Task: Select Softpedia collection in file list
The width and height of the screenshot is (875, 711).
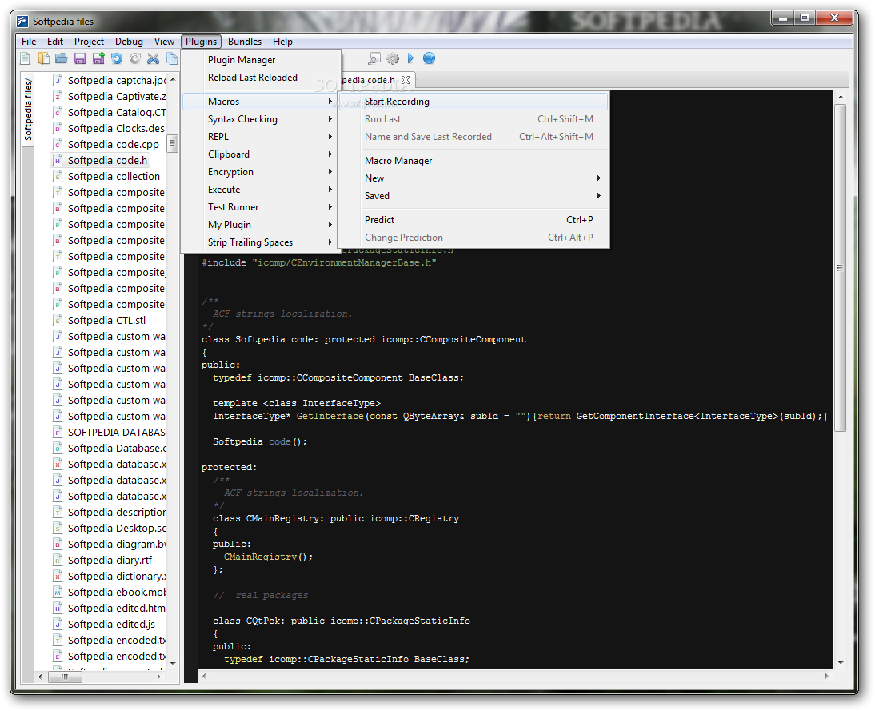Action: (x=114, y=177)
